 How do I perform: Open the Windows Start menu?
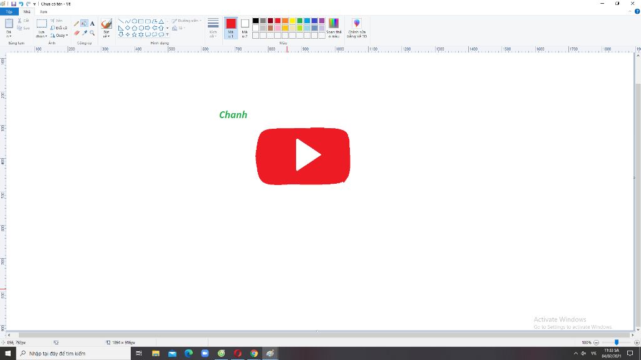click(8, 354)
